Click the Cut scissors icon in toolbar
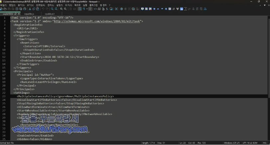 click(30, 9)
